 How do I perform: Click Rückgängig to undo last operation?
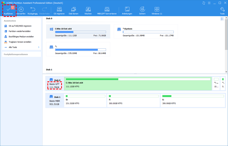33,11
